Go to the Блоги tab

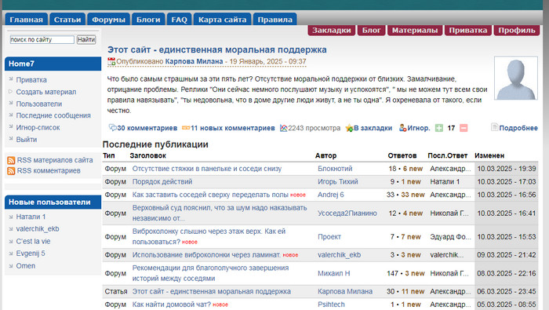pos(148,20)
